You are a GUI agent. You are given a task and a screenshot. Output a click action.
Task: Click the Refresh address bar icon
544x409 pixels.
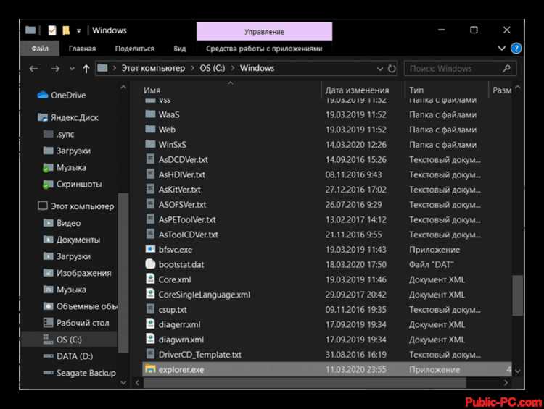pos(392,69)
